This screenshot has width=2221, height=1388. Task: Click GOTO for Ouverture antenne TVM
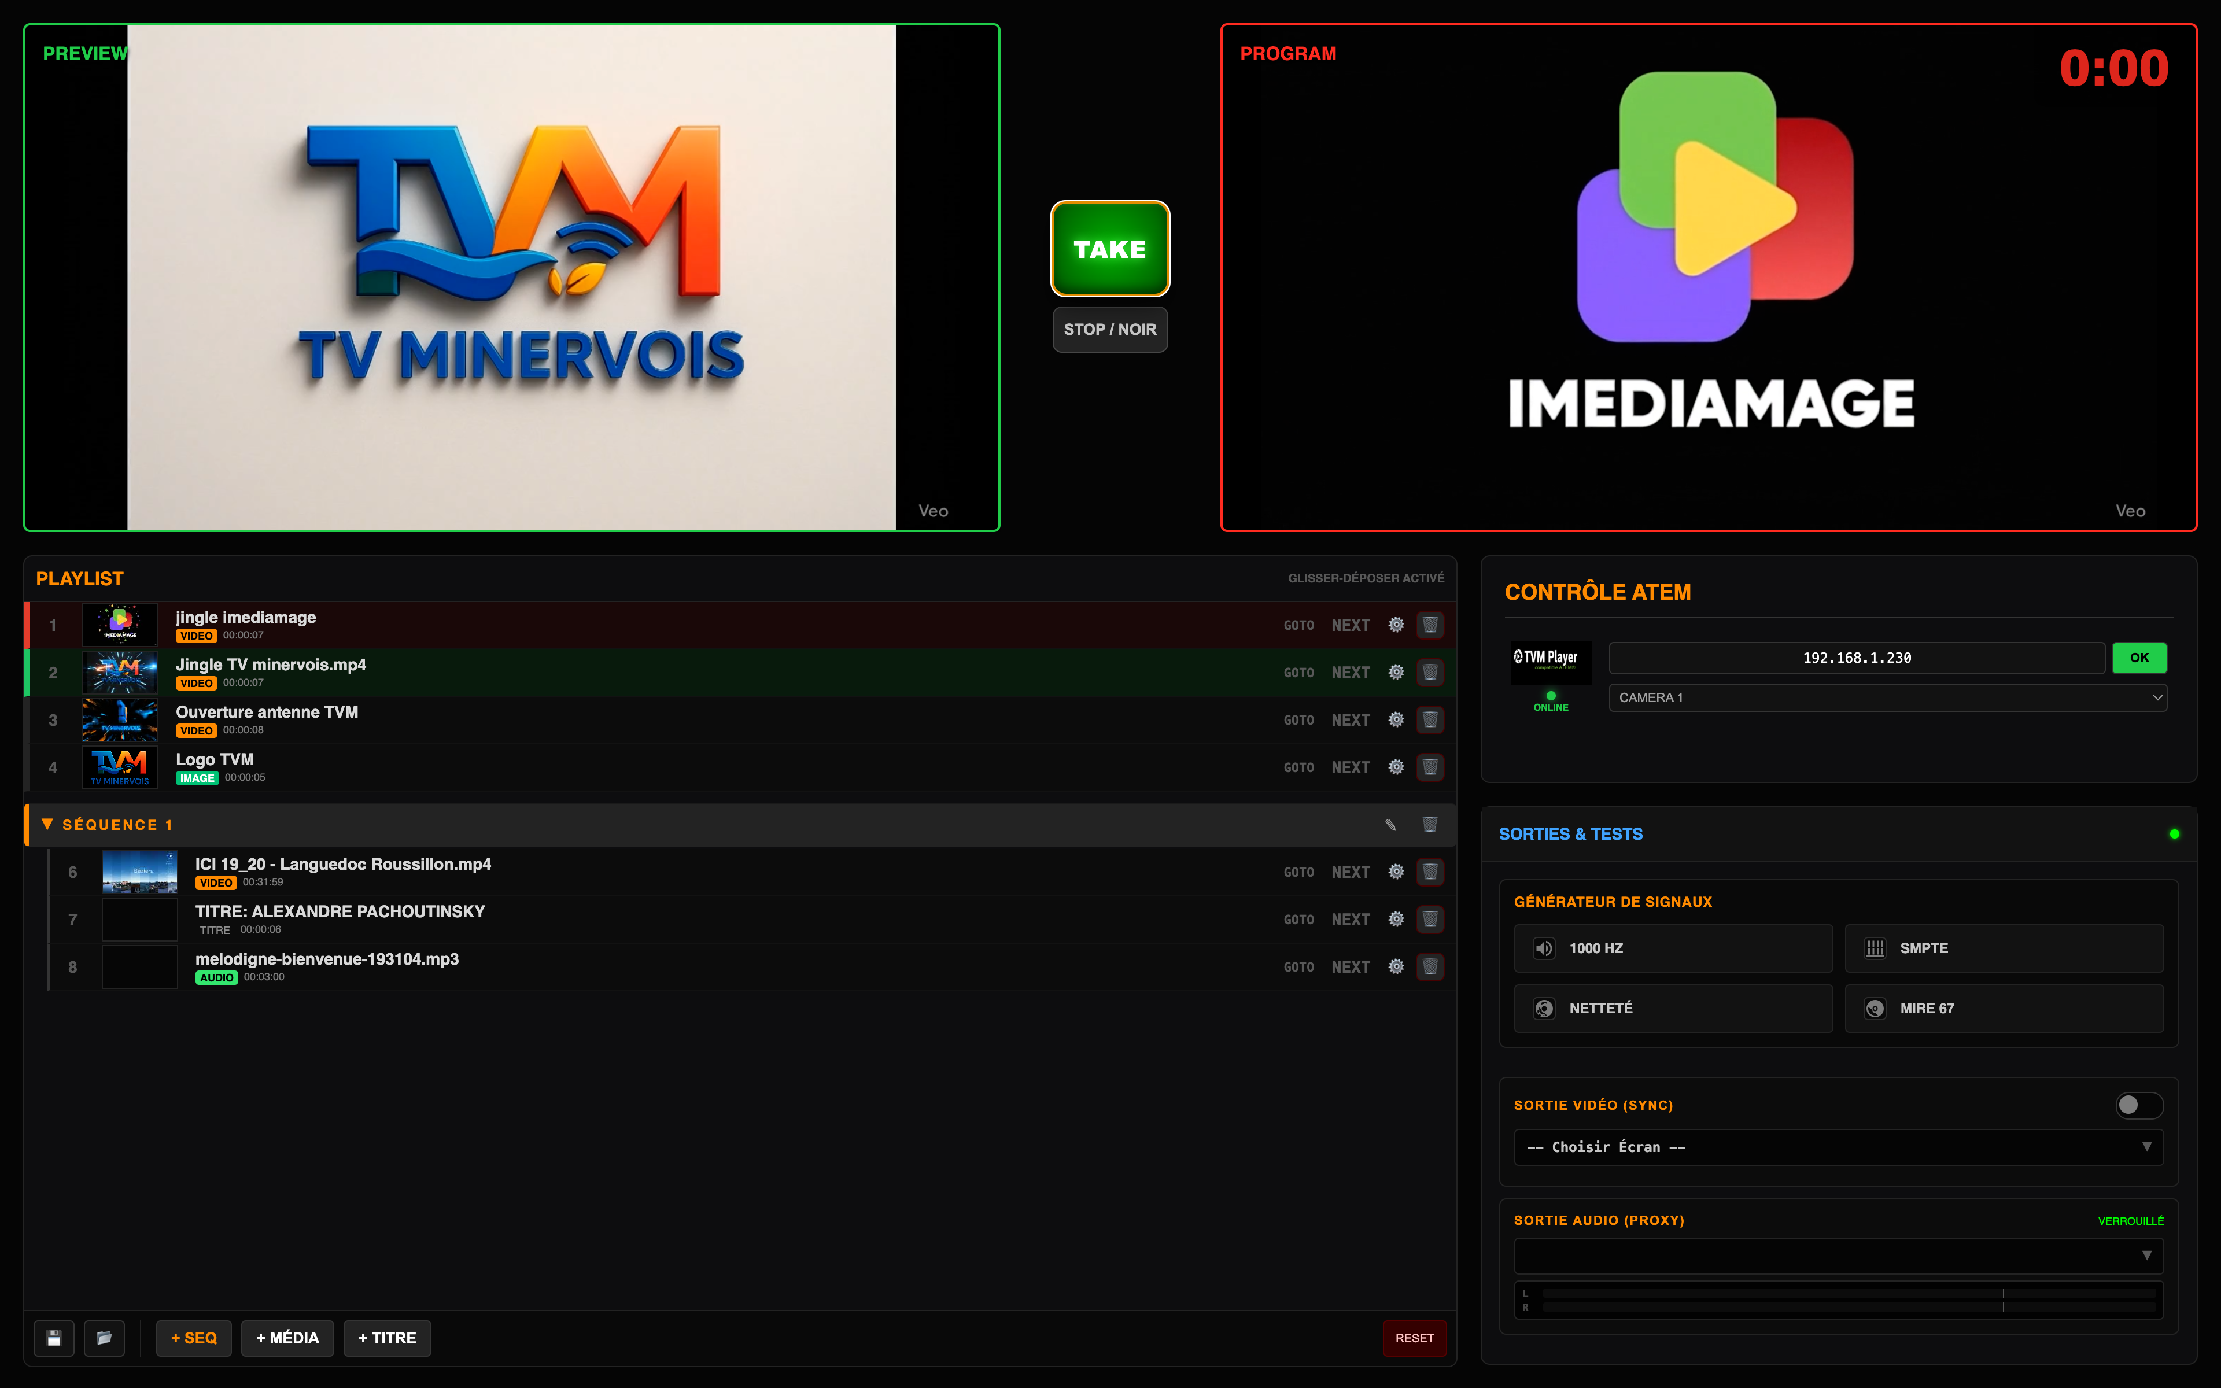click(x=1298, y=721)
